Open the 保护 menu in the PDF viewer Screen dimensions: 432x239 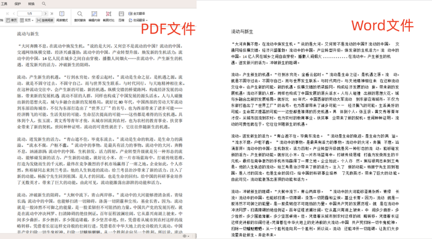tap(17, 4)
